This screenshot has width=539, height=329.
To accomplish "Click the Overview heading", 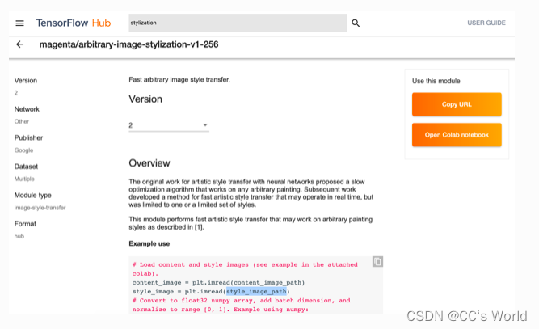I will (x=149, y=163).
